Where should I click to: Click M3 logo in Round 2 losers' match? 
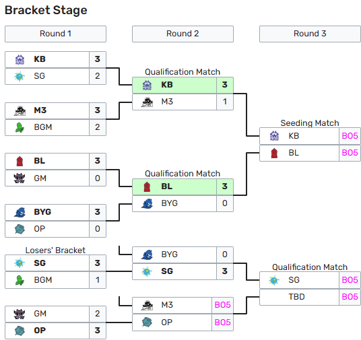(147, 305)
